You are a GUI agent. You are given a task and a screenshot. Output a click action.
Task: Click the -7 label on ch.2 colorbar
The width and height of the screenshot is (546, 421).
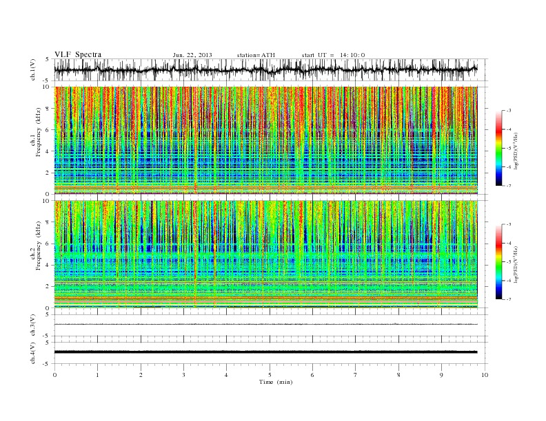509,299
